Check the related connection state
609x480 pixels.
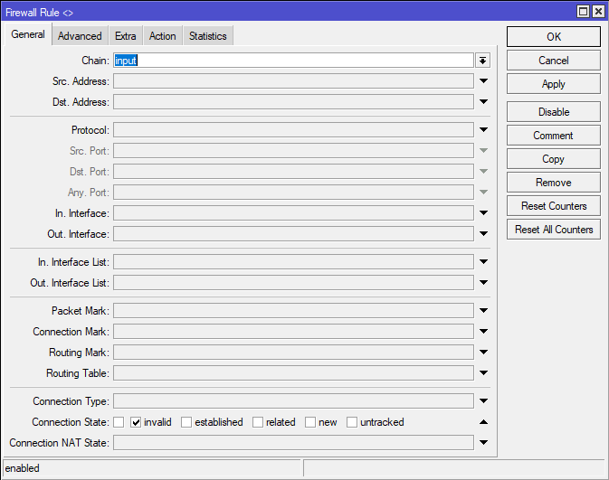pos(258,422)
